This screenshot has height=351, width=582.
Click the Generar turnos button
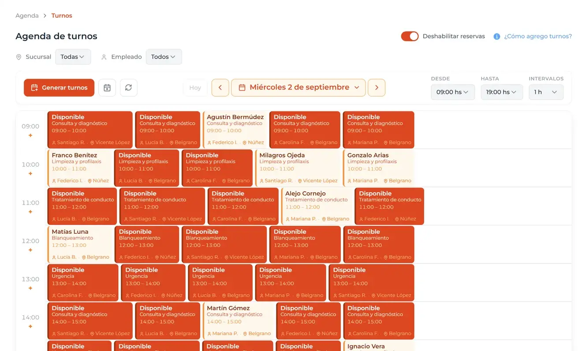[x=59, y=88]
